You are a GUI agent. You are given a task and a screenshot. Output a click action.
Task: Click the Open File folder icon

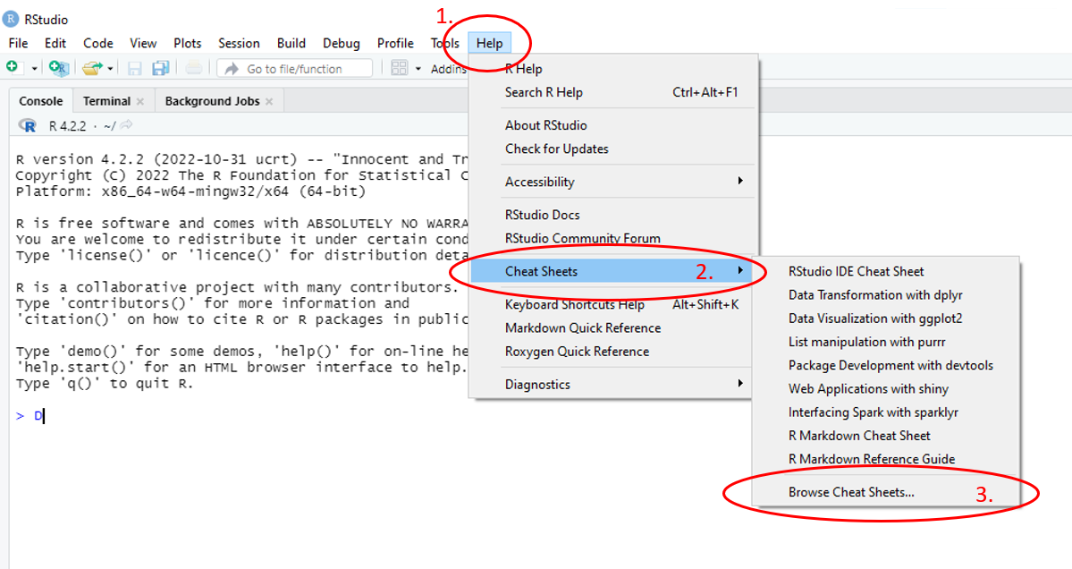91,68
